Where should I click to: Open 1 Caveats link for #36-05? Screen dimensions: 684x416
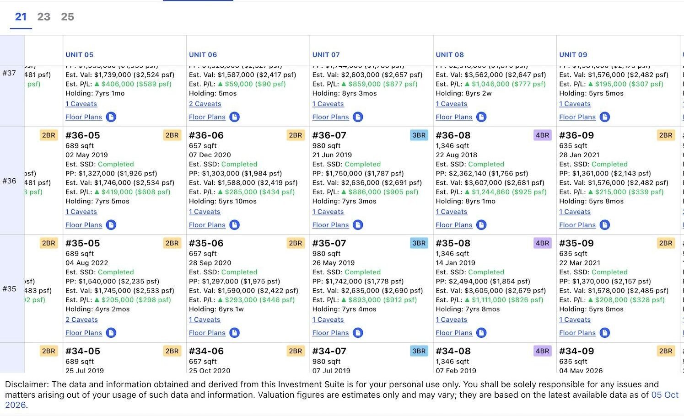(81, 212)
